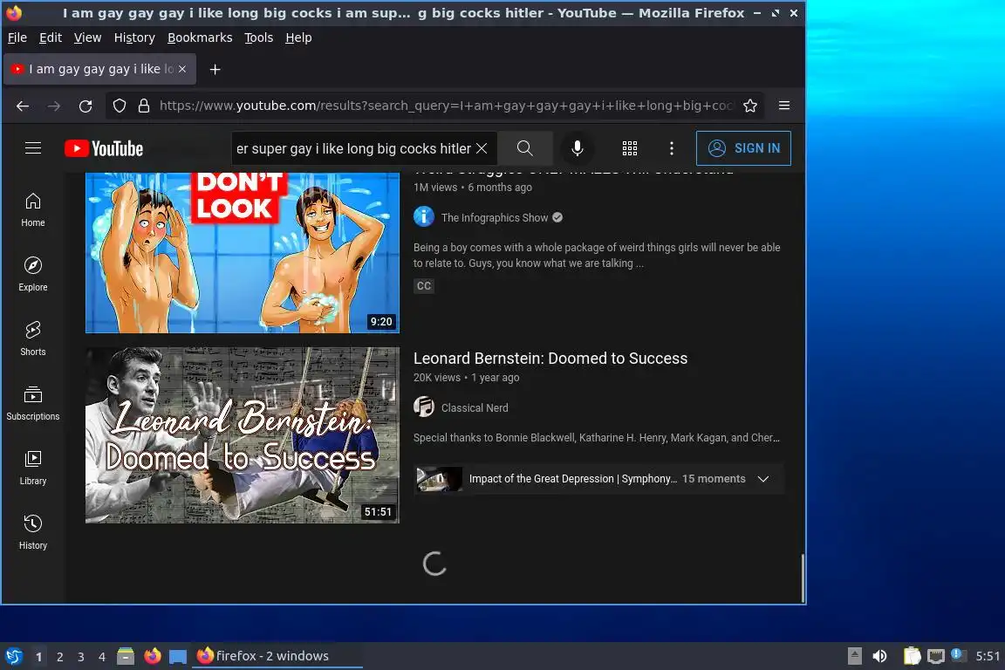Open the History menu in the menu bar
The height and width of the screenshot is (670, 1005).
point(134,38)
